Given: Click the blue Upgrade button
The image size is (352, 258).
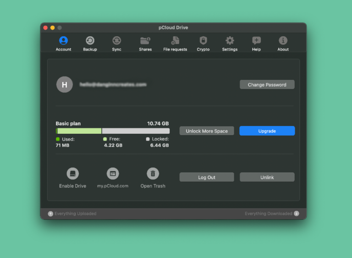Looking at the screenshot, I should (x=267, y=131).
